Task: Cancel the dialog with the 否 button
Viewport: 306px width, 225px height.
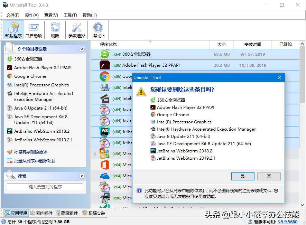Action: click(269, 176)
